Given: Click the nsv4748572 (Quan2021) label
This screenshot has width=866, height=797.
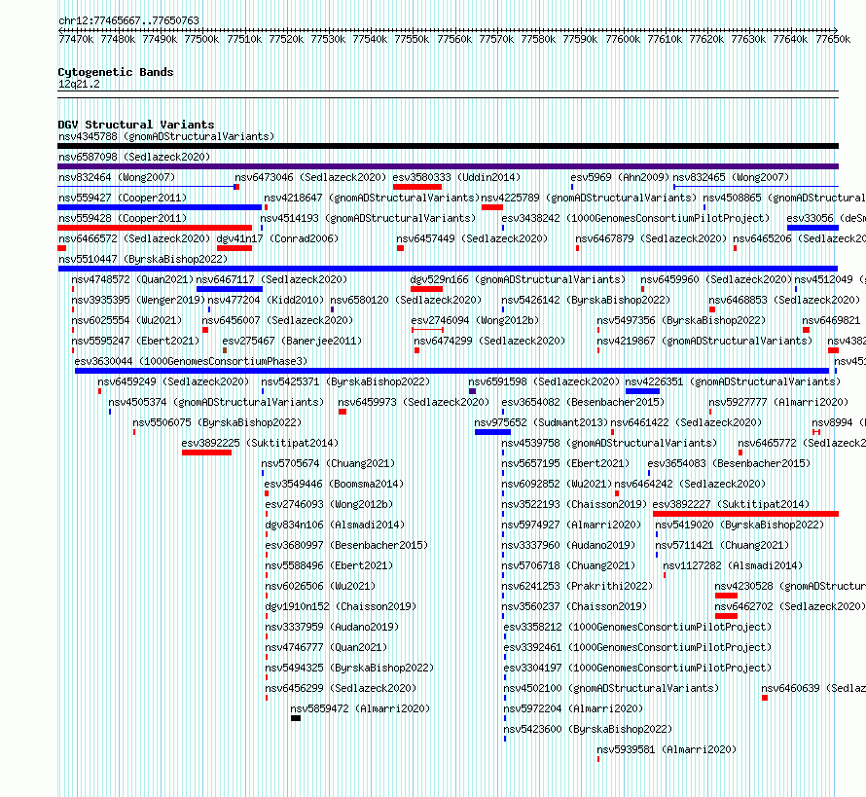Looking at the screenshot, I should tap(132, 279).
